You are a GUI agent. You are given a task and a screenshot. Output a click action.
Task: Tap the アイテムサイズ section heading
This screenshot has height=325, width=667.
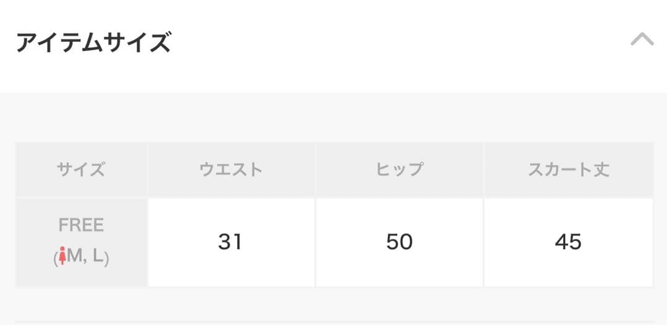pyautogui.click(x=93, y=43)
